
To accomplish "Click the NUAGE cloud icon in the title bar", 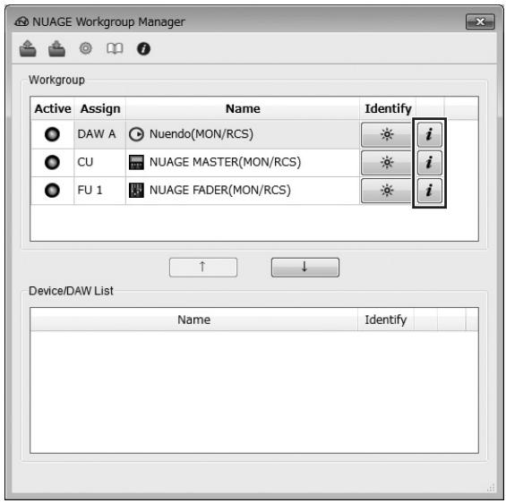I will click(x=21, y=21).
